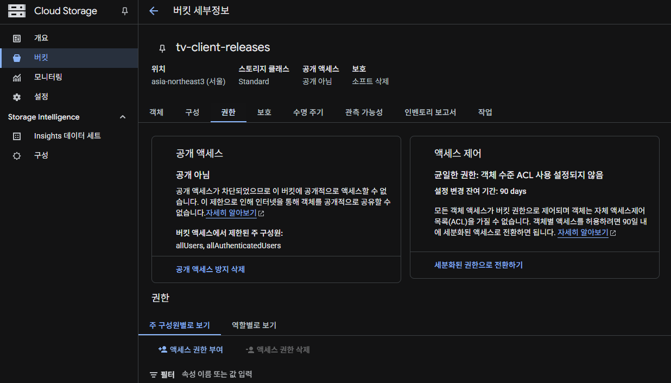
Task: Open the 수명 주기 tab
Action: [x=308, y=112]
